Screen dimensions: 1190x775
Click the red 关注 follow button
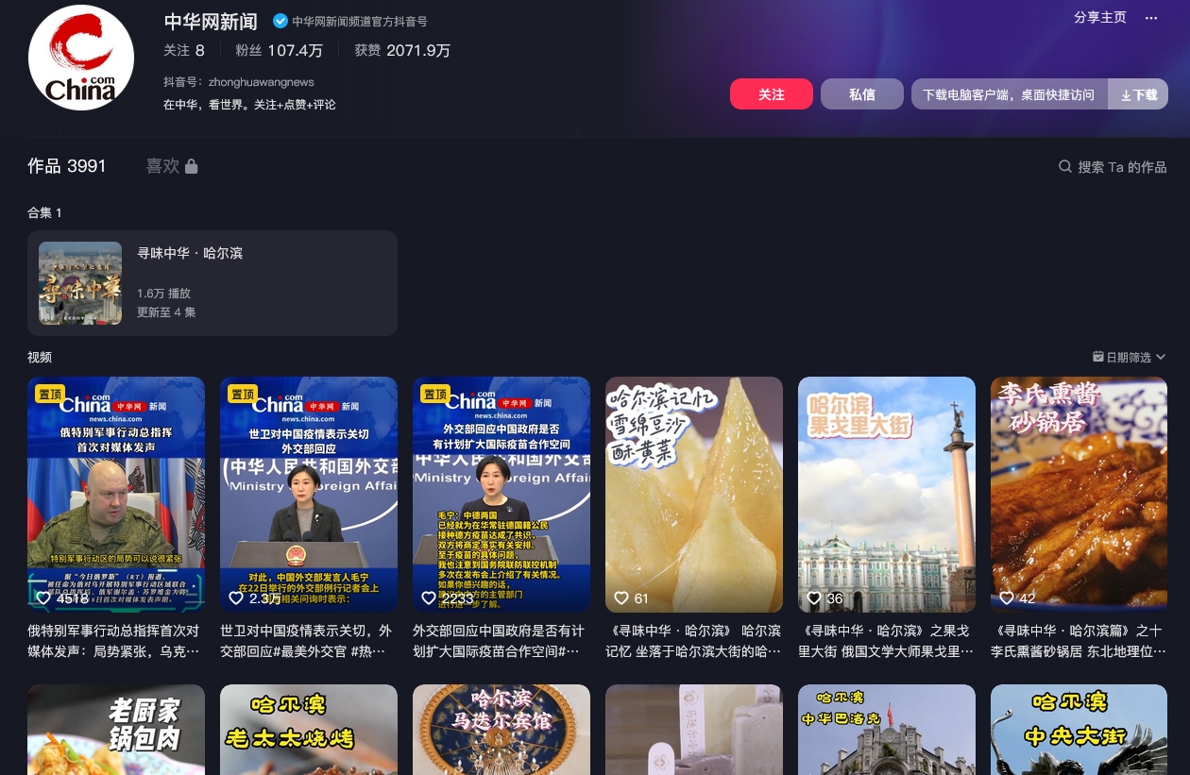772,94
